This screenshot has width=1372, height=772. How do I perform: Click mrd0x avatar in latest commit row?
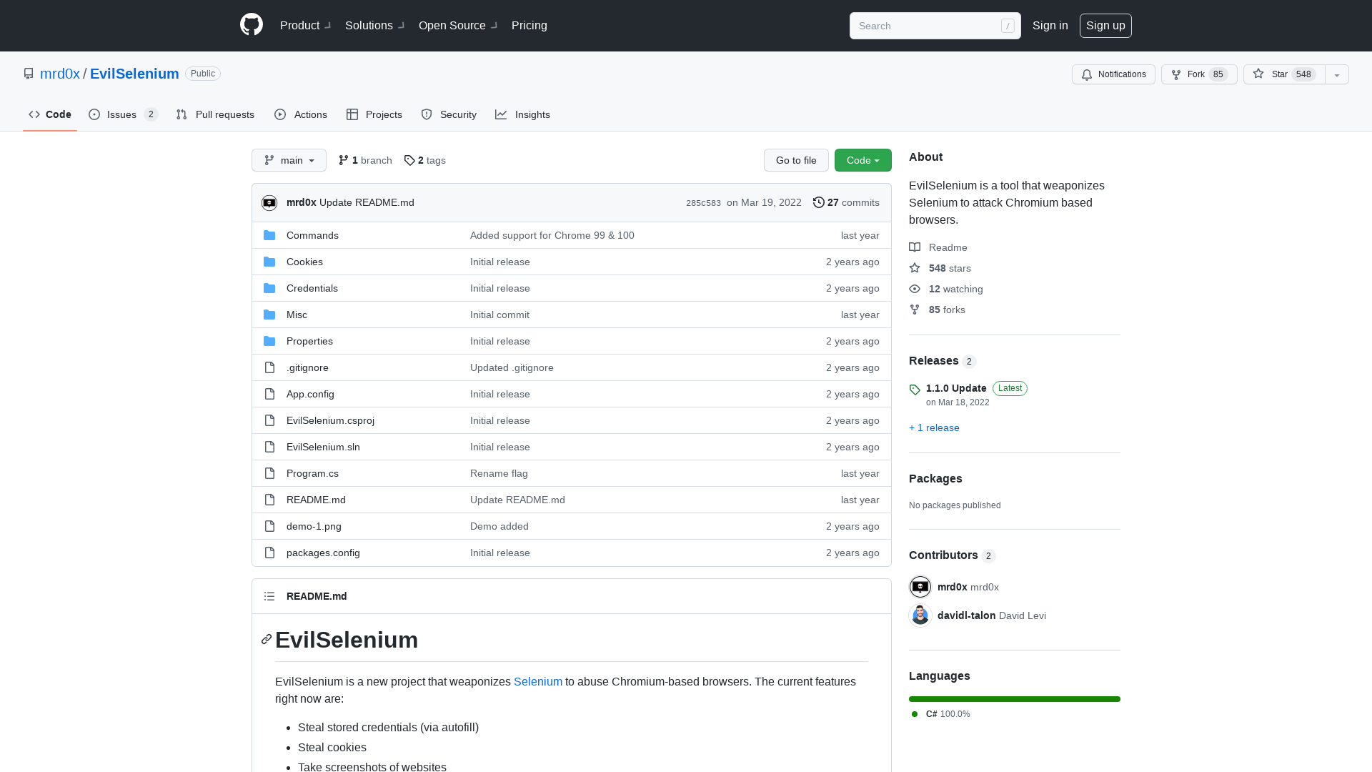(269, 203)
